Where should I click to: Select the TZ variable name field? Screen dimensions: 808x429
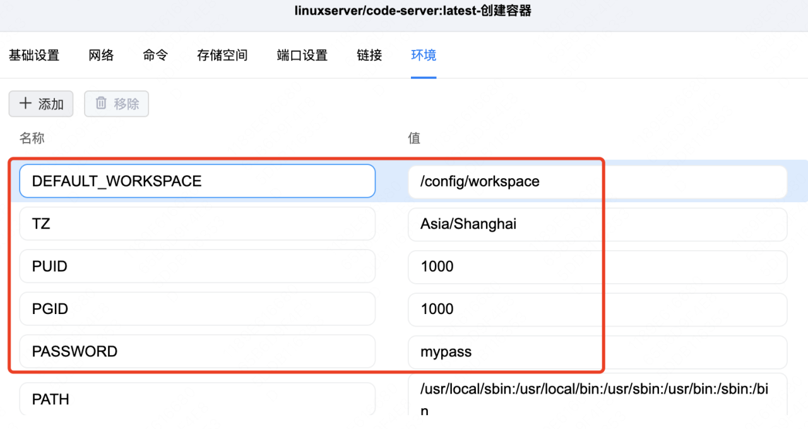tap(197, 224)
